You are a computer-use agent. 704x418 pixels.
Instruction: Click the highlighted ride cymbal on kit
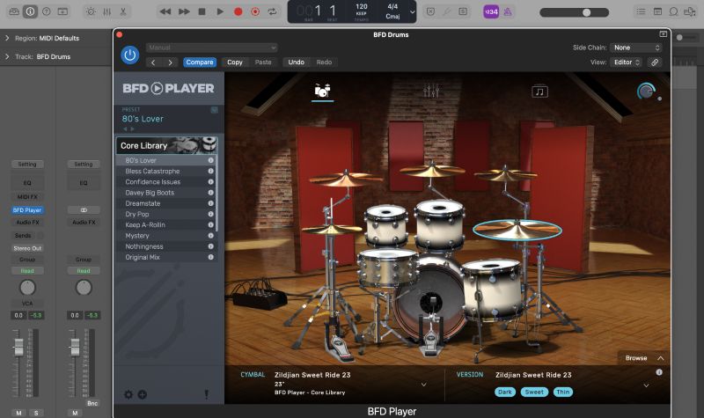point(517,230)
